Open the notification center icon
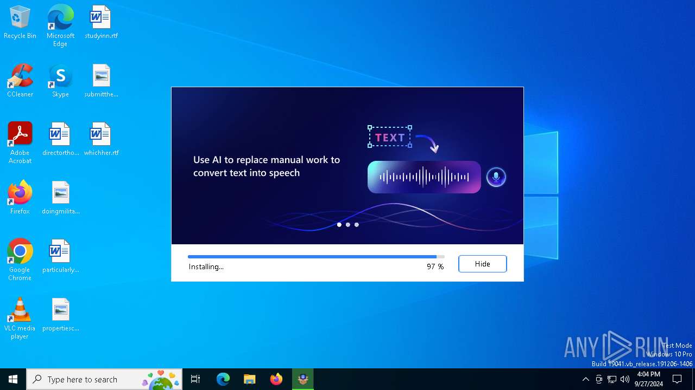 coord(678,379)
